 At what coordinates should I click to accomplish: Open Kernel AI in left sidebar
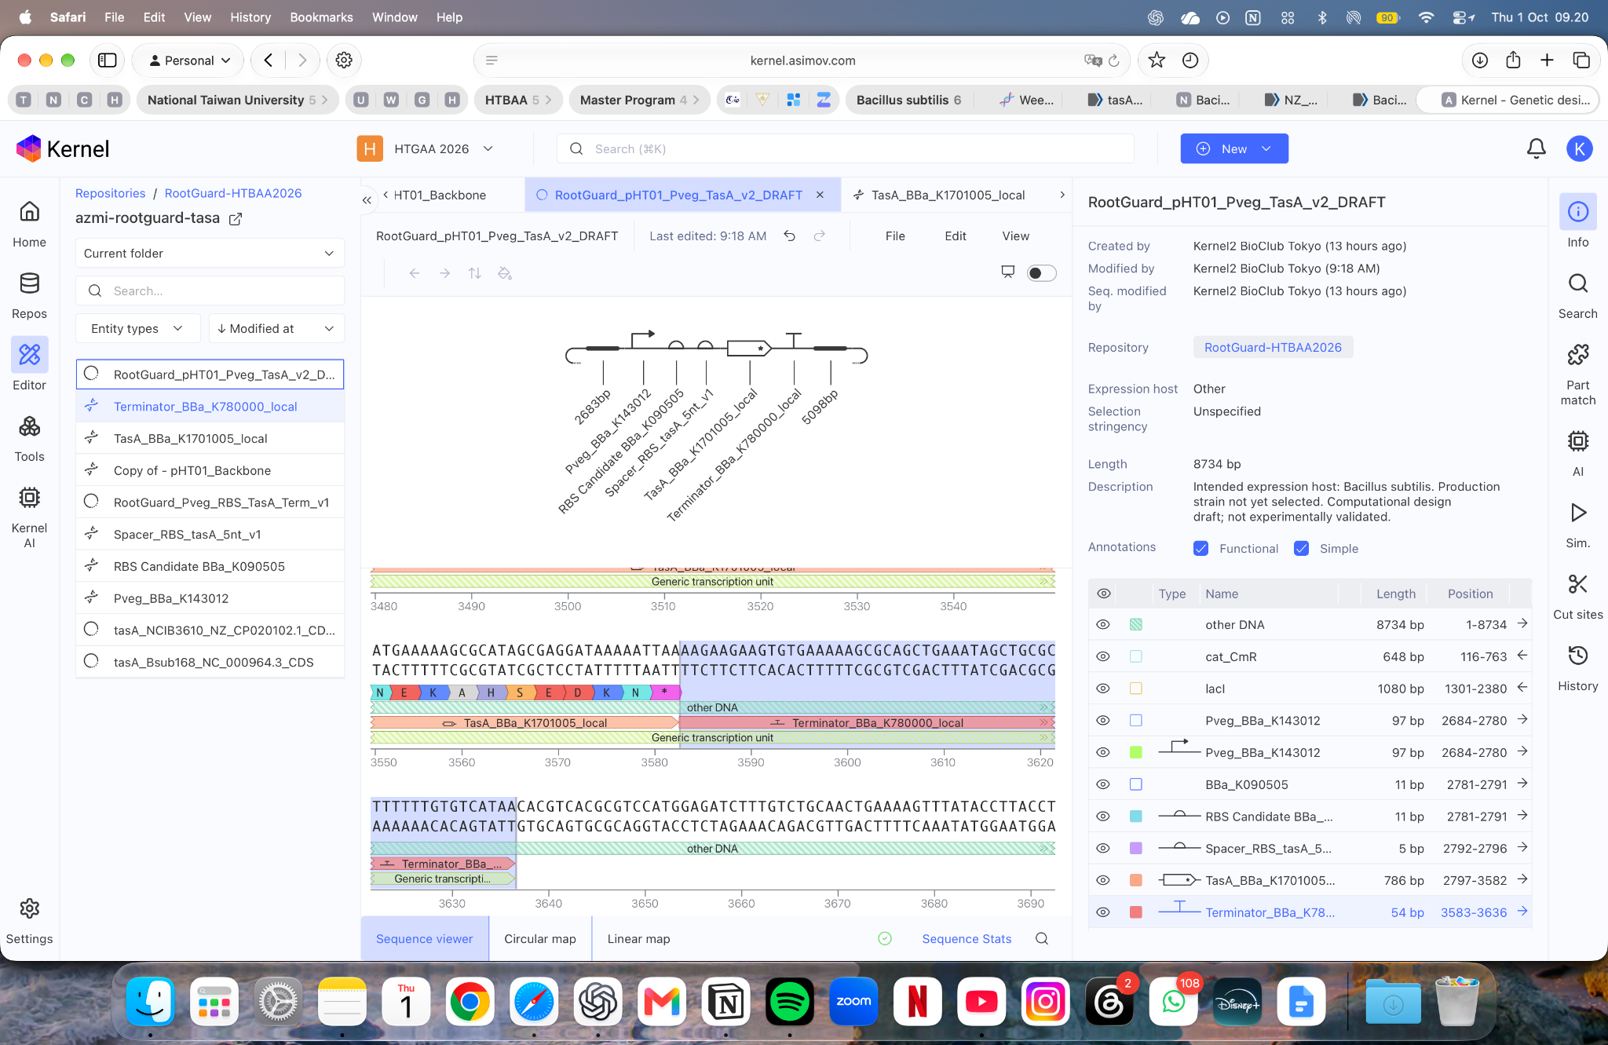point(29,517)
